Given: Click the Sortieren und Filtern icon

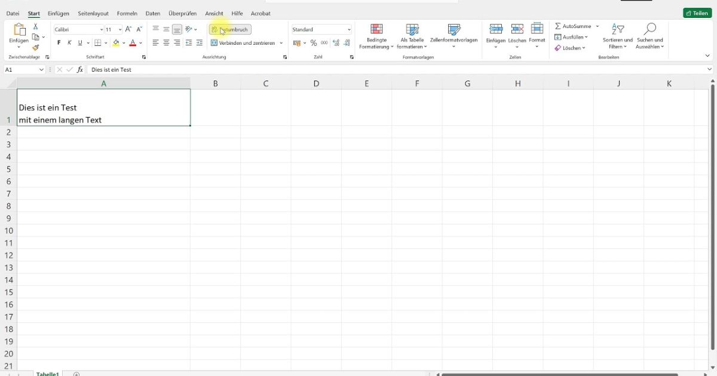Looking at the screenshot, I should coord(617,30).
